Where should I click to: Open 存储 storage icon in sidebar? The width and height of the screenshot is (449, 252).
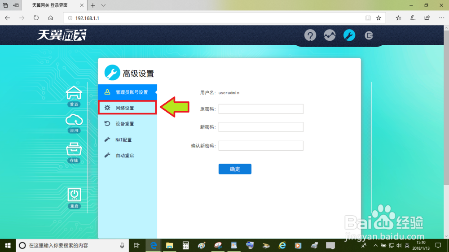(x=74, y=152)
